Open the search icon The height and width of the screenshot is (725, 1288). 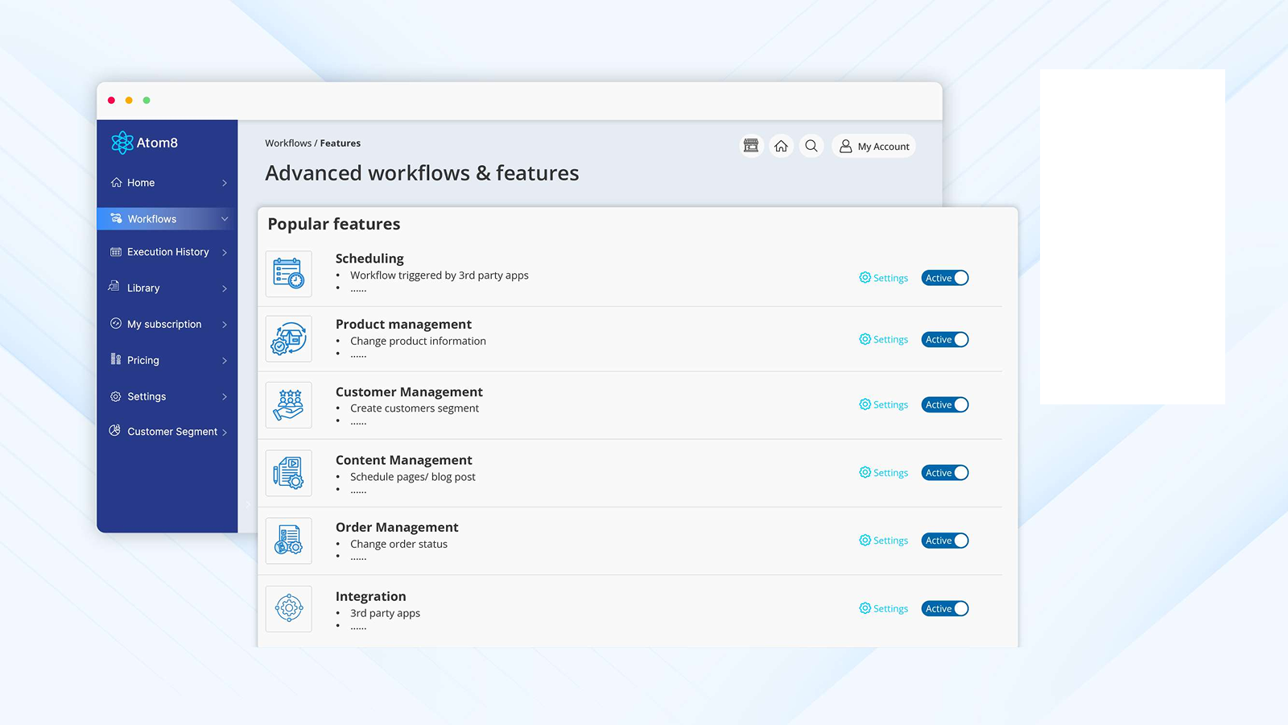[811, 146]
